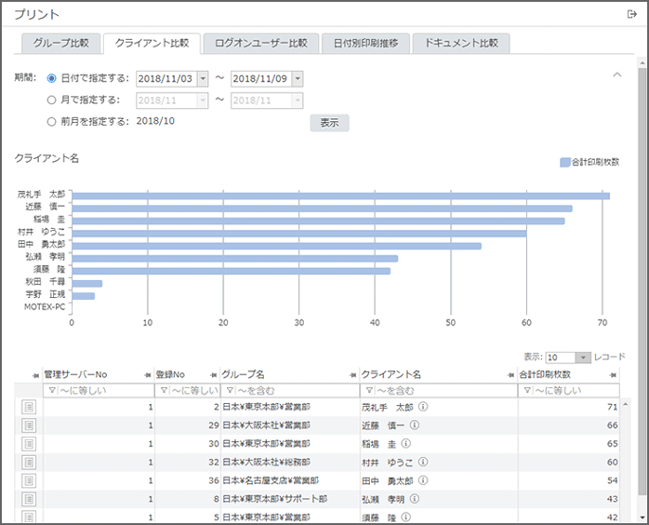Click クライアント名 filter input field
This screenshot has height=525, width=649.
coord(439,390)
